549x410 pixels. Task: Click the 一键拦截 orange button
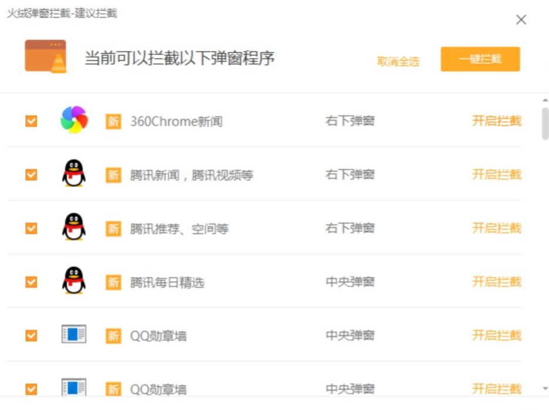tap(480, 59)
